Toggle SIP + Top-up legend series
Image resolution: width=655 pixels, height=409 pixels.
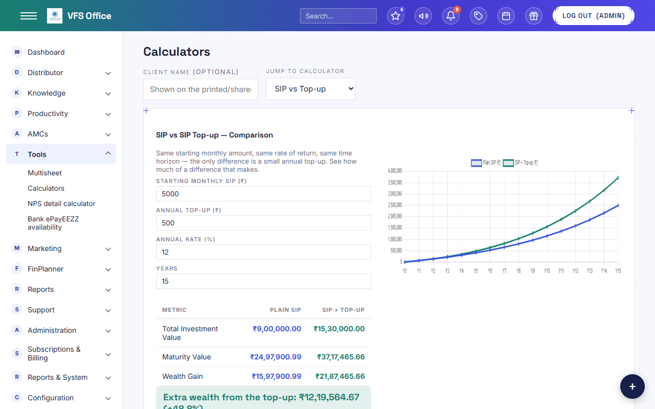pos(520,163)
